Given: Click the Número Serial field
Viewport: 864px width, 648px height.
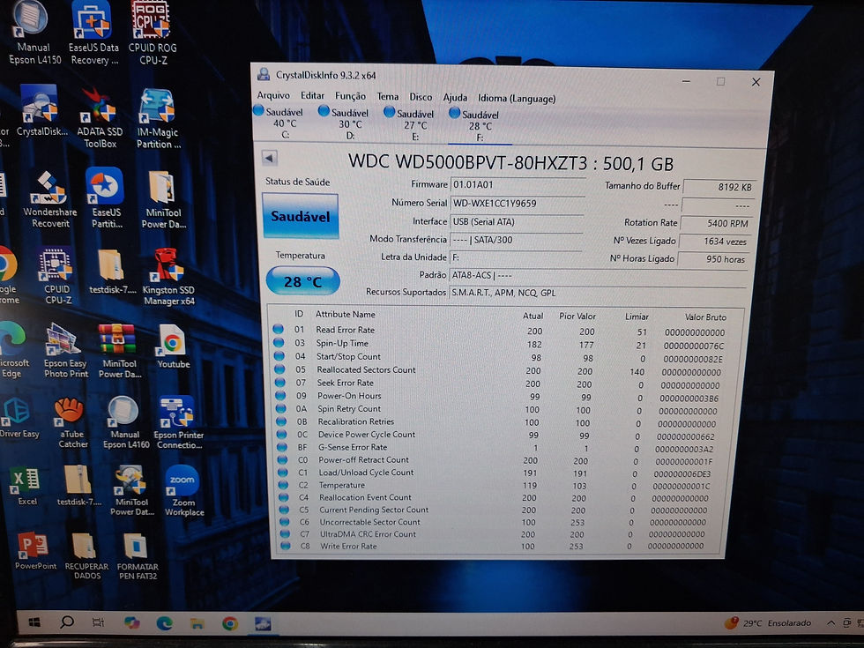Looking at the screenshot, I should 518,204.
